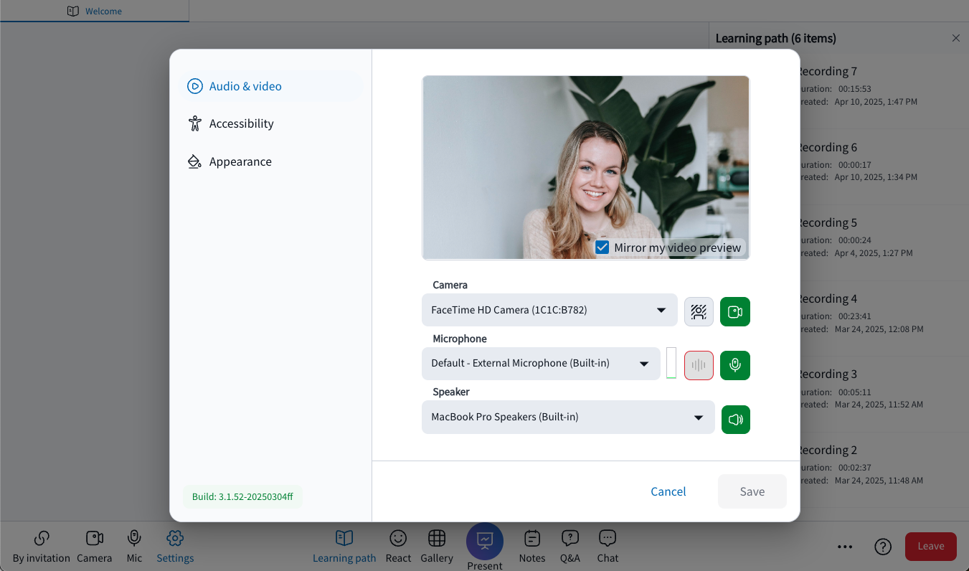Open the Q&A icon

[x=570, y=539]
